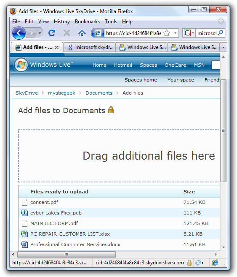This screenshot has height=277, width=237.
Task: Click the Windows Live logo orb
Action: point(21,65)
